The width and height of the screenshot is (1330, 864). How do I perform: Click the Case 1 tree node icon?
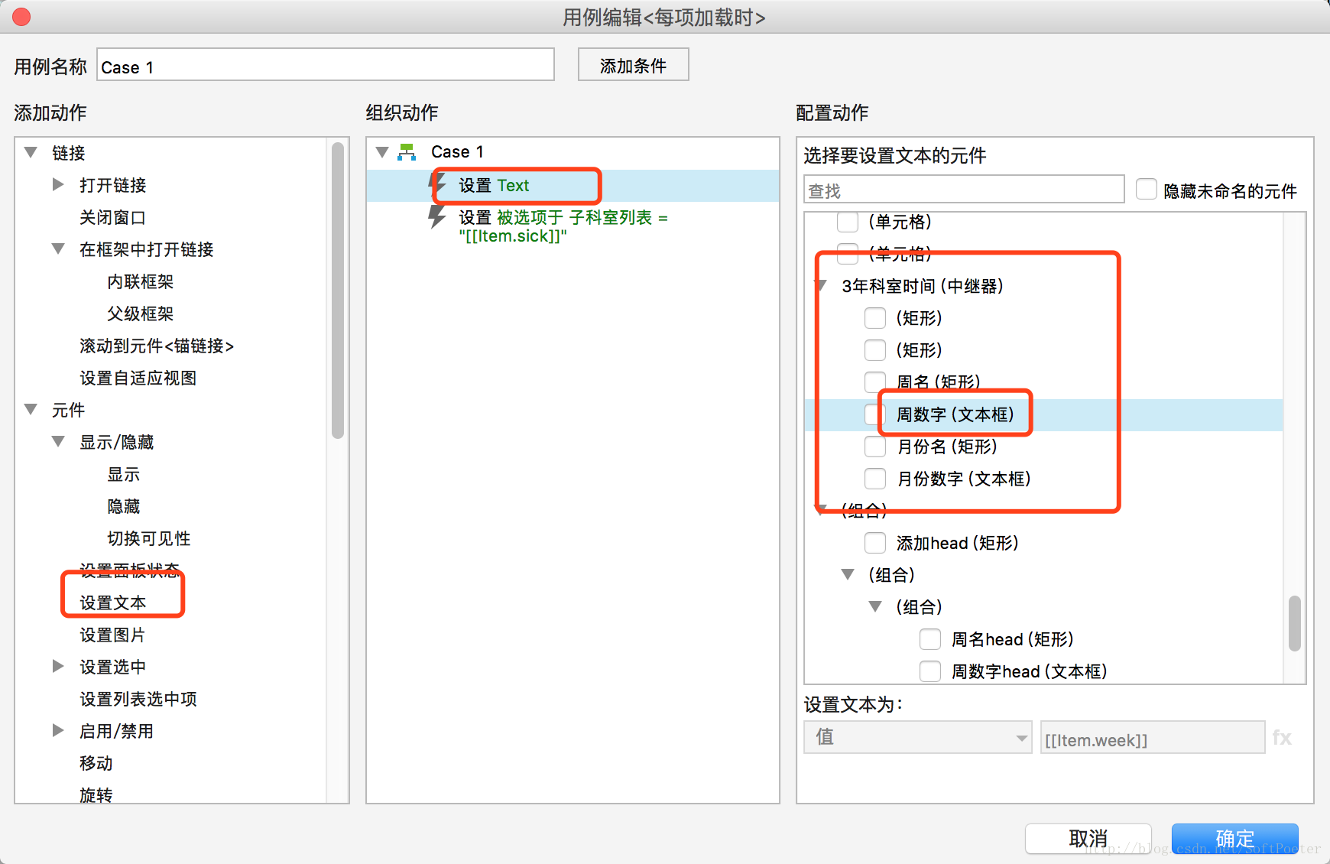tap(407, 152)
